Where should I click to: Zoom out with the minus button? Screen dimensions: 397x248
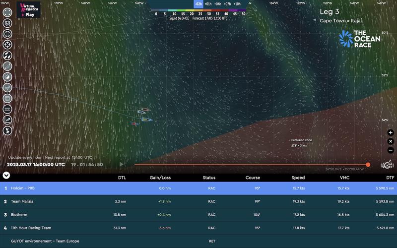click(x=391, y=150)
